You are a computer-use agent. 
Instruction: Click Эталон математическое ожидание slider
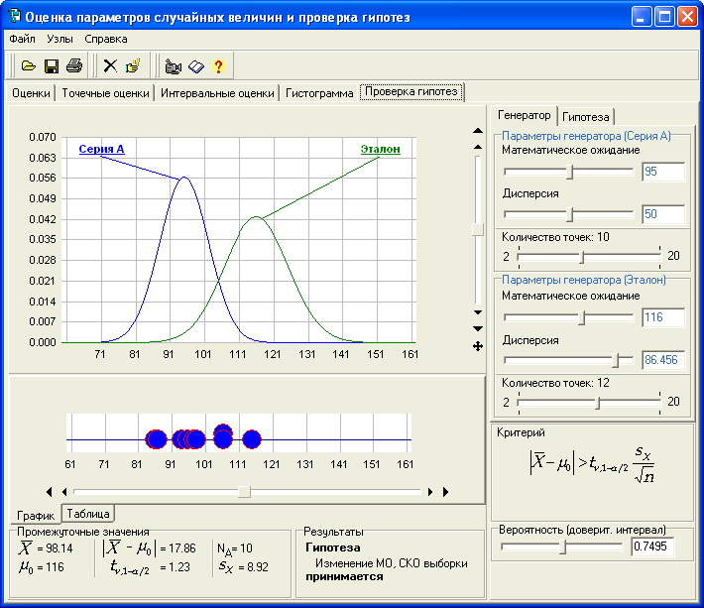point(569,317)
